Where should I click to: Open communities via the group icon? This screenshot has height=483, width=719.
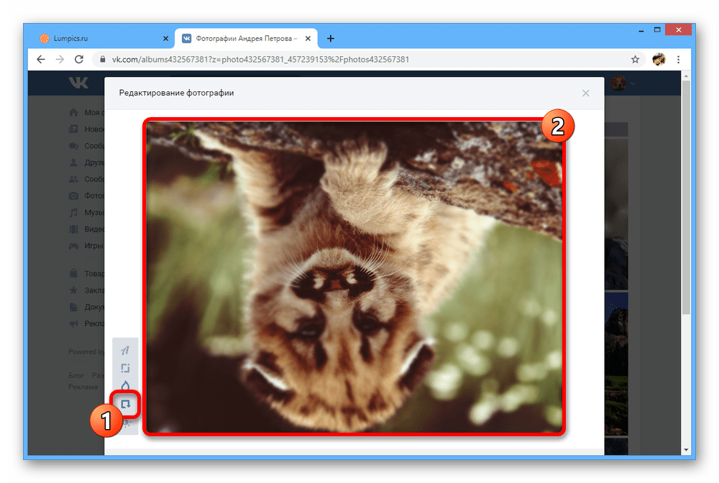73,179
